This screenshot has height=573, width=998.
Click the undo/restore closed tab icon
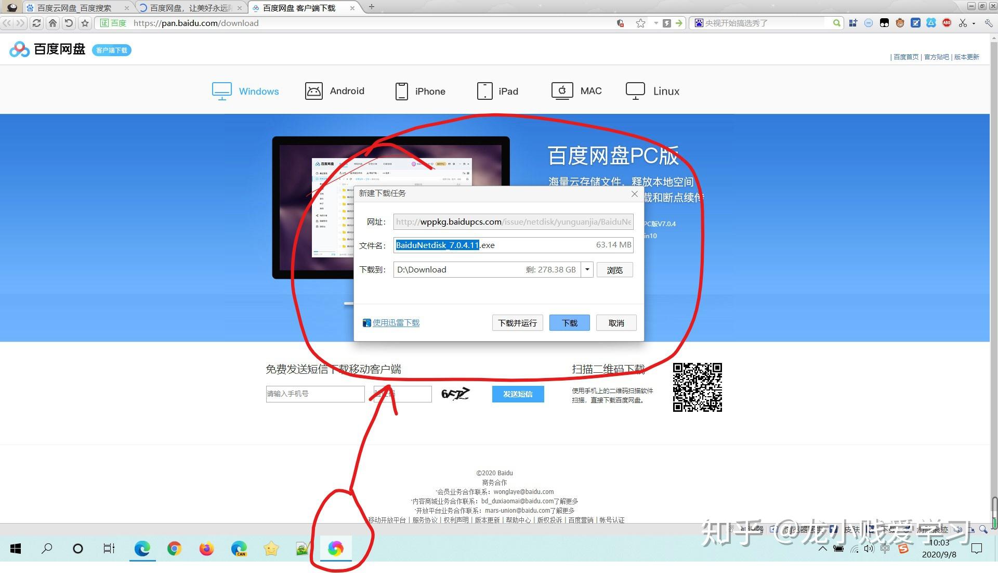pyautogui.click(x=69, y=23)
